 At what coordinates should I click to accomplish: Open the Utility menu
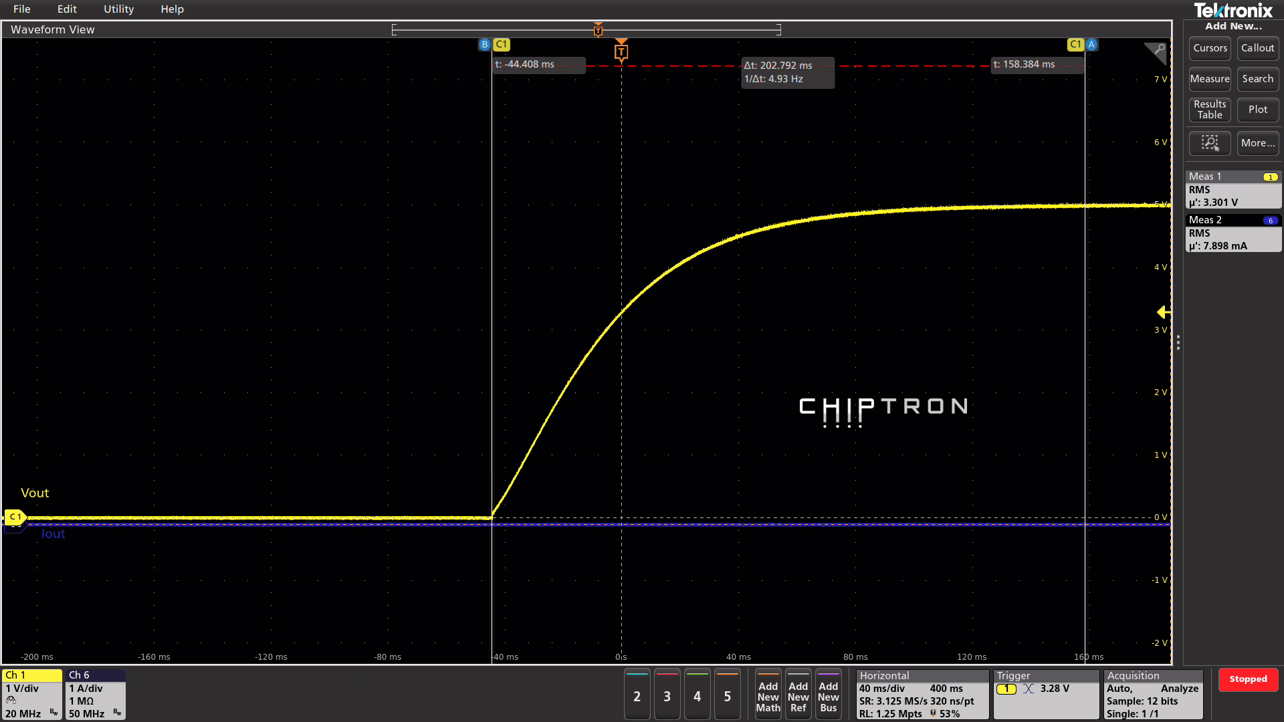click(118, 9)
